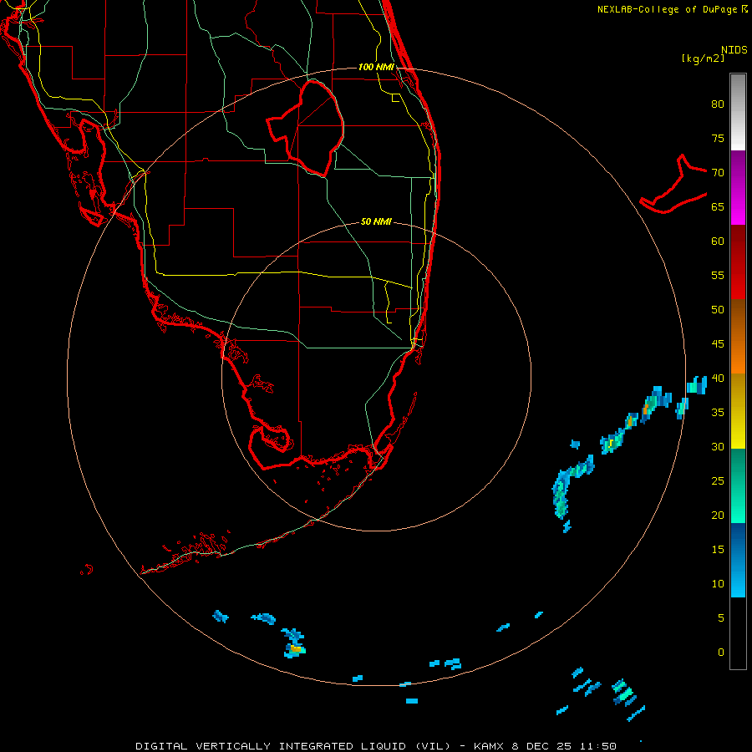Pick the orange-brown segment of the color bar
This screenshot has height=752, width=752.
tap(738, 336)
